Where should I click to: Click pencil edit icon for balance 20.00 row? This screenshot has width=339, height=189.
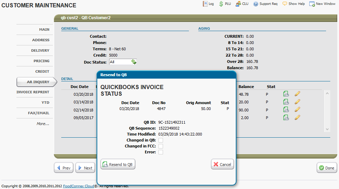tap(297, 102)
